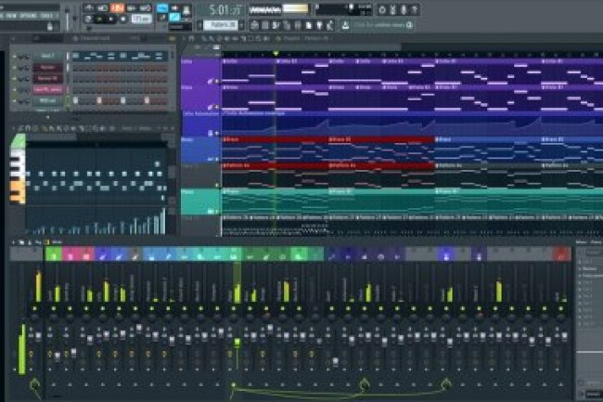
Task: Open the TOOLS menu
Action: pos(46,16)
